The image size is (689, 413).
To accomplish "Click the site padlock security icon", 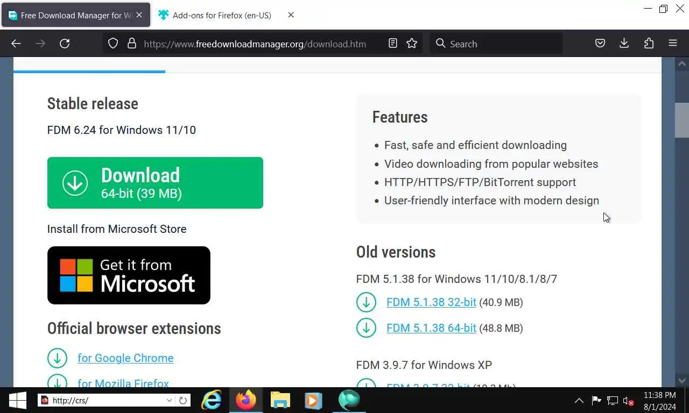I will click(132, 44).
